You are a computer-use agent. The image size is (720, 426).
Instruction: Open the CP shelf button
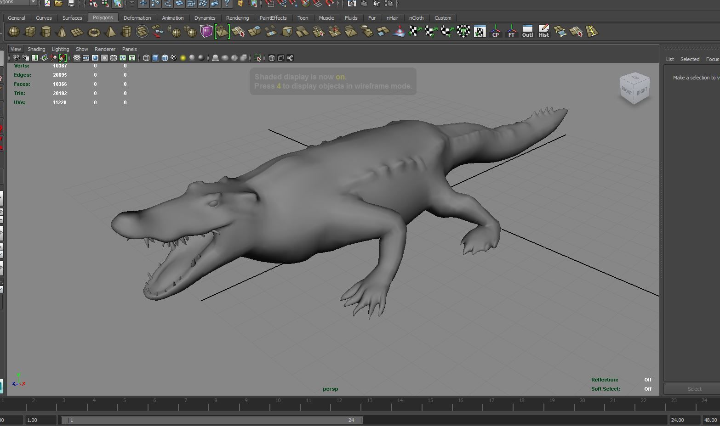click(x=495, y=32)
